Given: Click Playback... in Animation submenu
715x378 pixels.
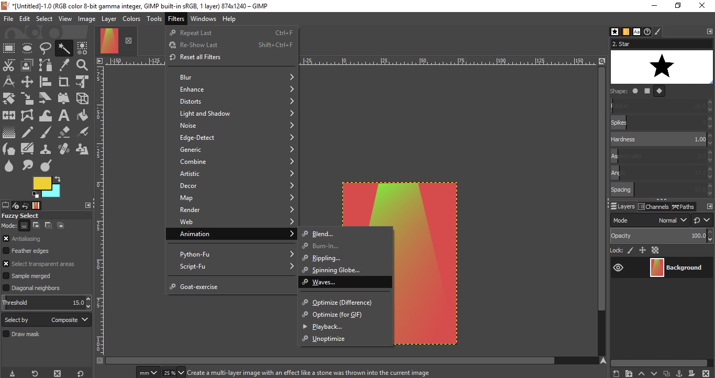Looking at the screenshot, I should pyautogui.click(x=345, y=327).
